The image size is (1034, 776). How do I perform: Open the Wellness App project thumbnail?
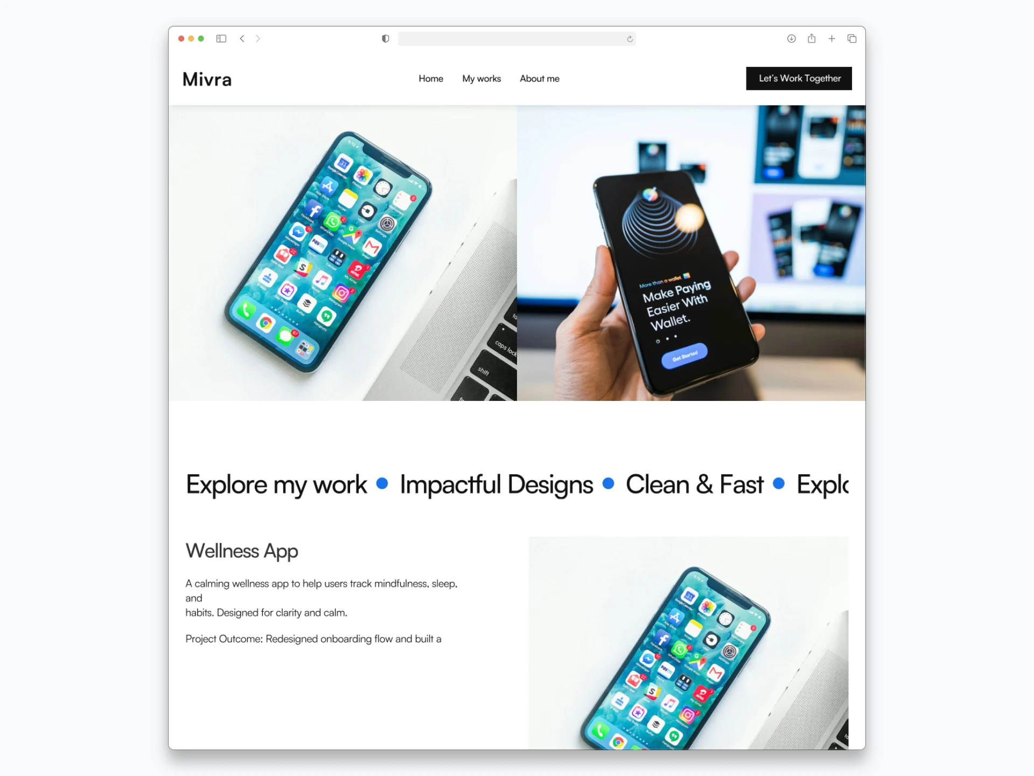click(x=688, y=642)
